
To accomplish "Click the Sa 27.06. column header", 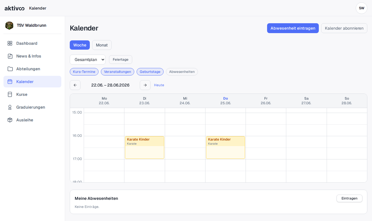I will point(306,101).
